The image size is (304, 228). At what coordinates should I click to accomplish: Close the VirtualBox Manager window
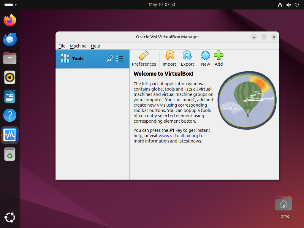click(x=274, y=37)
